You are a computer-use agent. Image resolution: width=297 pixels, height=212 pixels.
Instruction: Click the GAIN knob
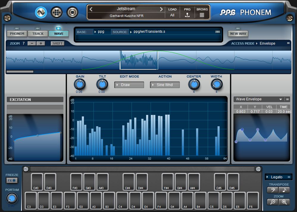click(80, 85)
